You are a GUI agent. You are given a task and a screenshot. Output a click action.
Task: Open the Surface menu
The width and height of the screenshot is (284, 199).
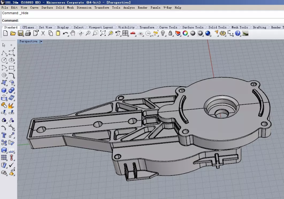(47, 8)
